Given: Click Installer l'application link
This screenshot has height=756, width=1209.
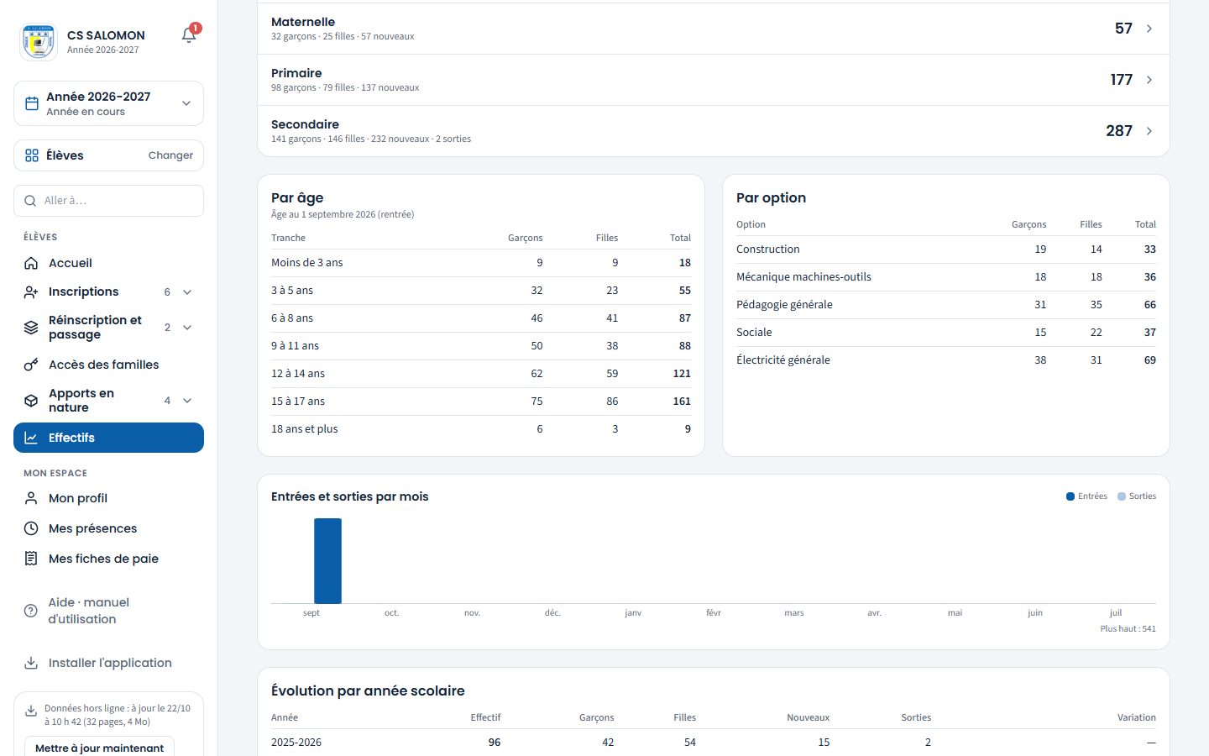Looking at the screenshot, I should click(108, 663).
